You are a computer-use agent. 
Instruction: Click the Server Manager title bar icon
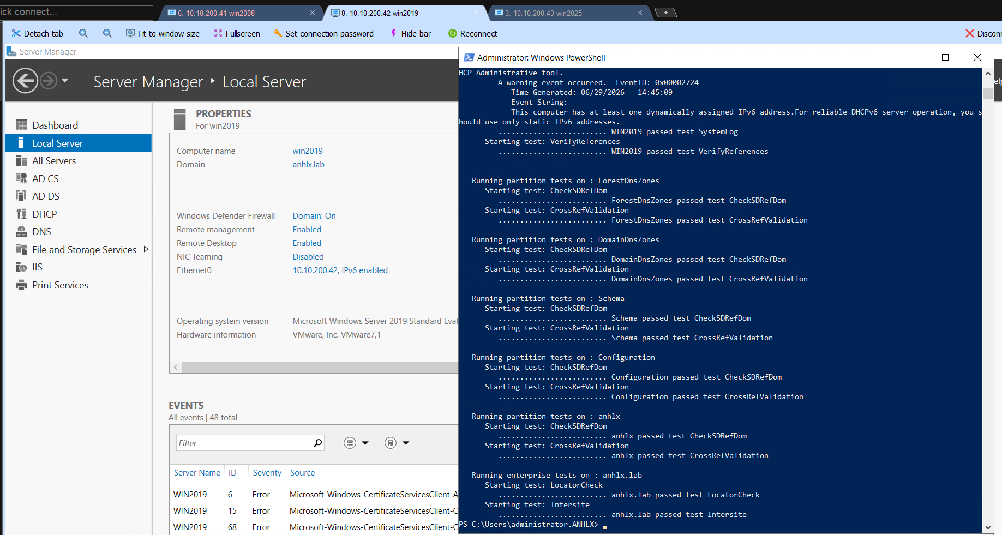(11, 51)
